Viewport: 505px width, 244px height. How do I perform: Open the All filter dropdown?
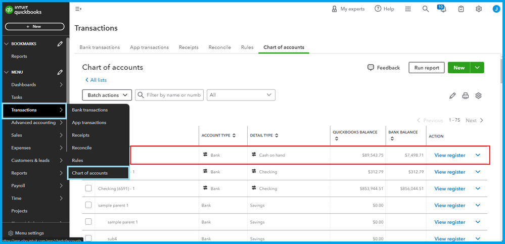[241, 95]
